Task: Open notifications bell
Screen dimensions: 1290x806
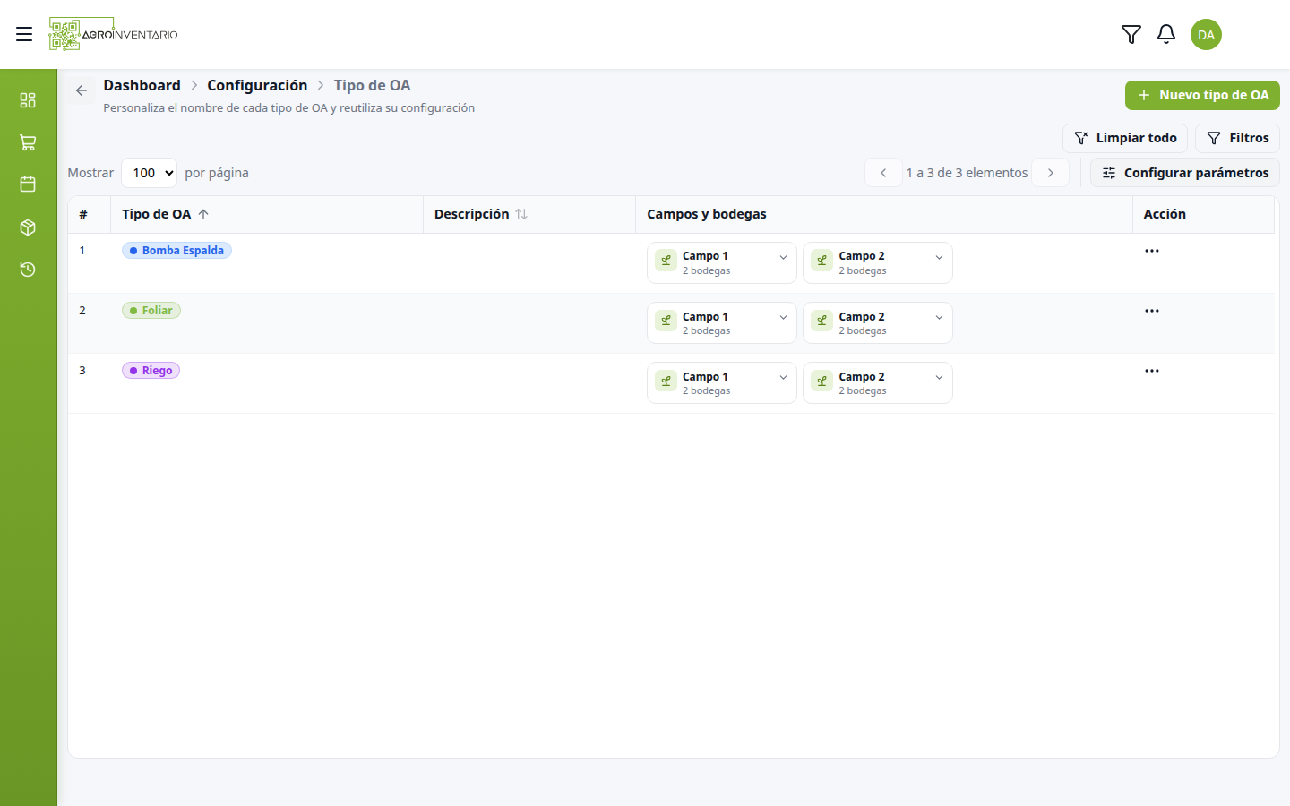Action: 1166,34
